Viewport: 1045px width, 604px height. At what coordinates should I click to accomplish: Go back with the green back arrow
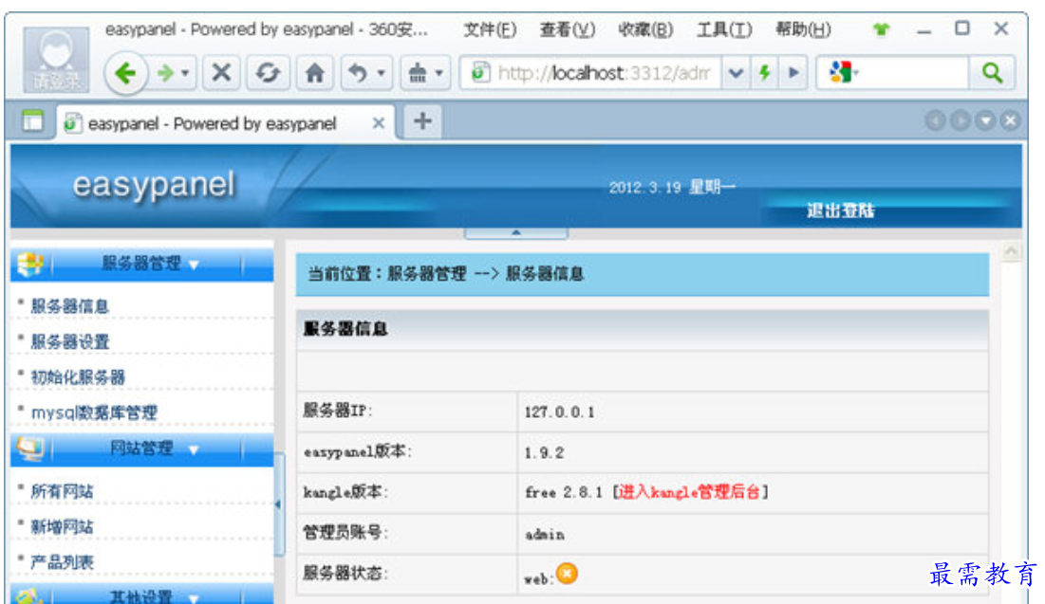tap(126, 73)
